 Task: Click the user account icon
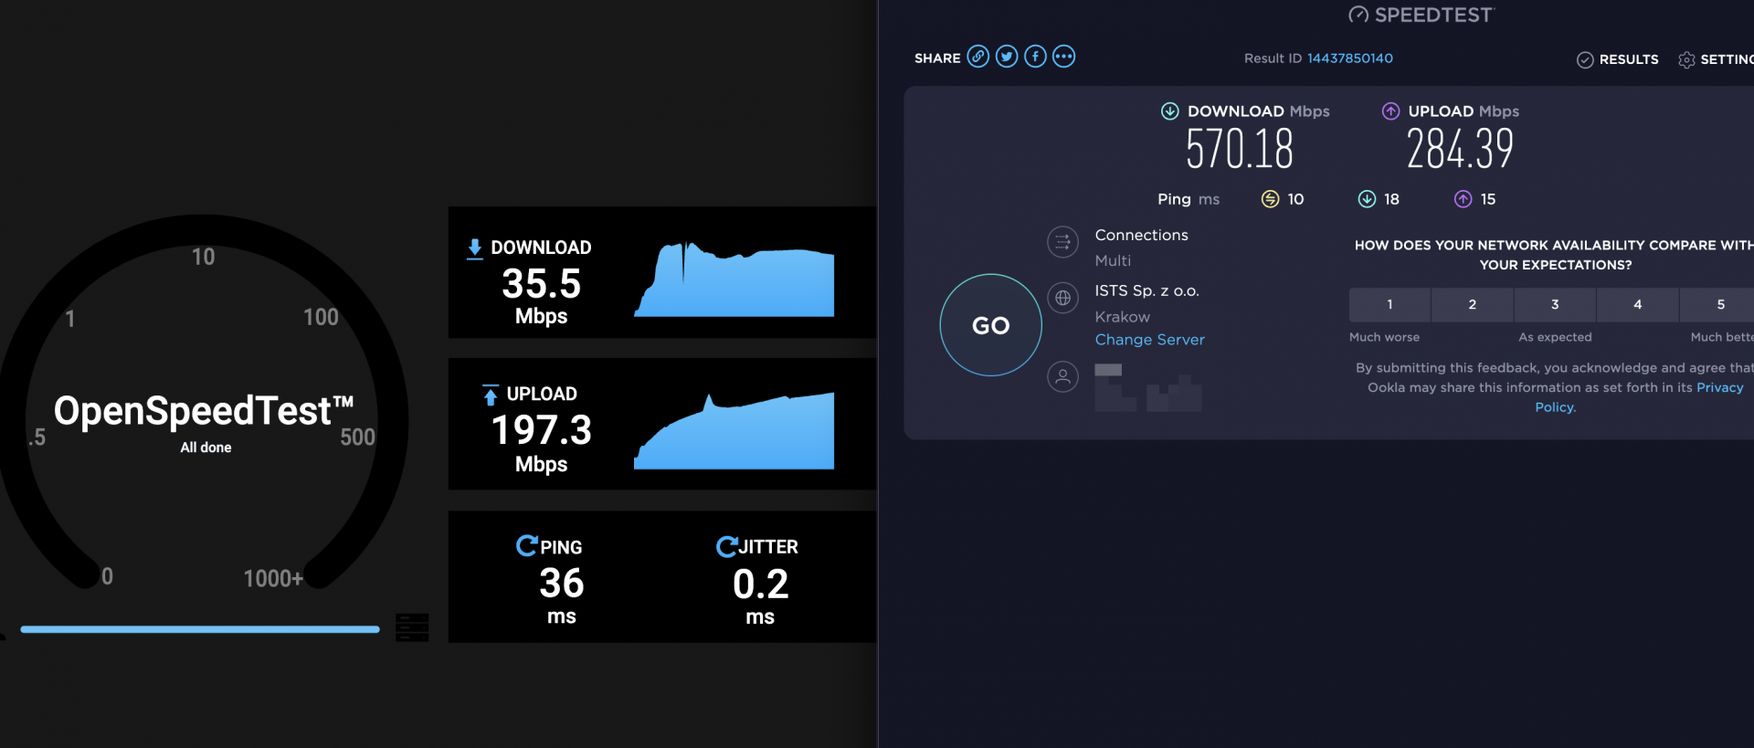tap(1062, 376)
